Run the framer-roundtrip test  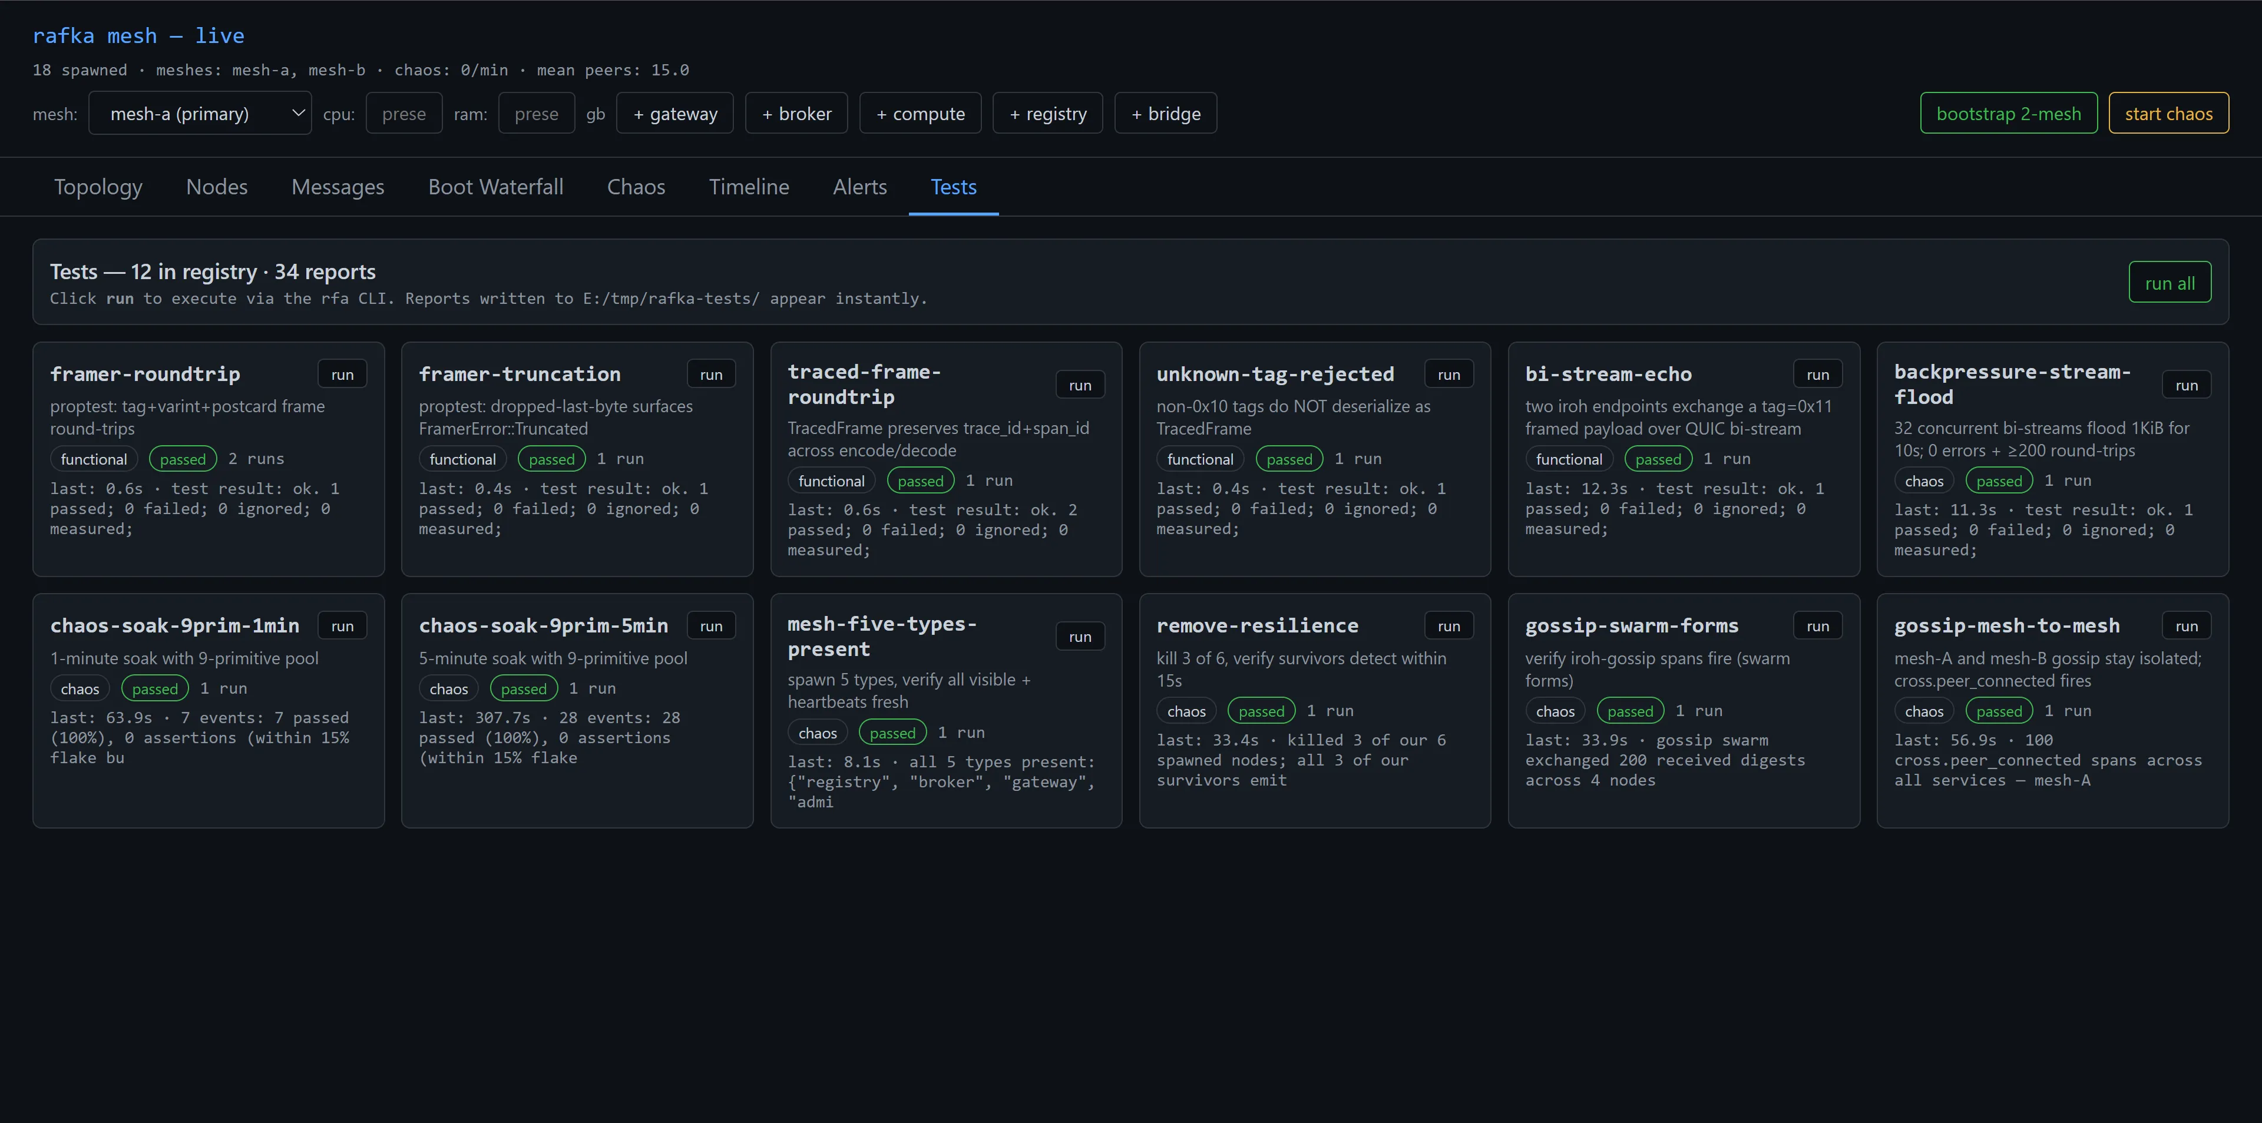(342, 374)
